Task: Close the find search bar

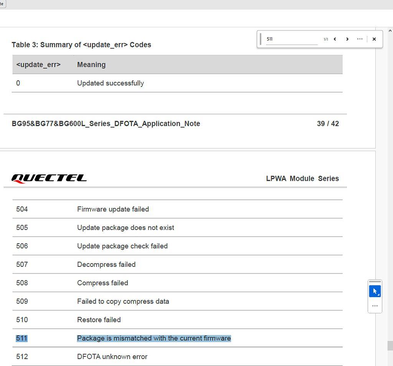Action: tap(374, 39)
